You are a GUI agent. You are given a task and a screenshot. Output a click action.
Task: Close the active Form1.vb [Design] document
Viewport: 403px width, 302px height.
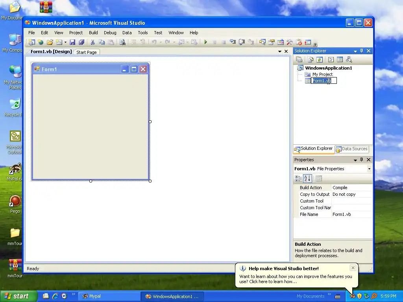click(x=286, y=52)
